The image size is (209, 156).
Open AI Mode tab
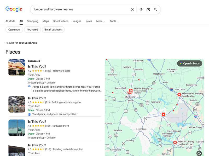(x=10, y=21)
